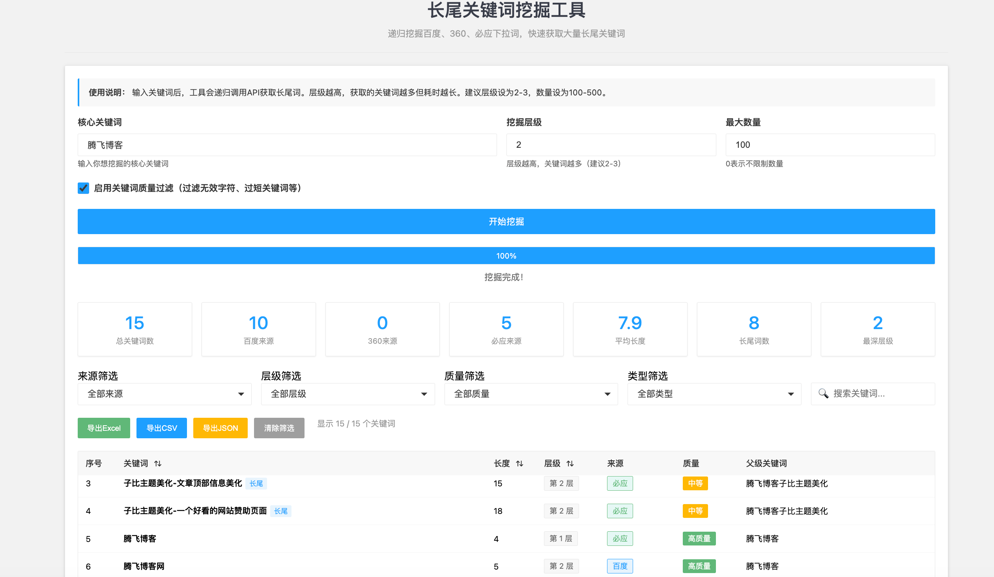Screen dimensions: 994x577
Task: Click the 搜索关键词 search field
Action: [873, 394]
